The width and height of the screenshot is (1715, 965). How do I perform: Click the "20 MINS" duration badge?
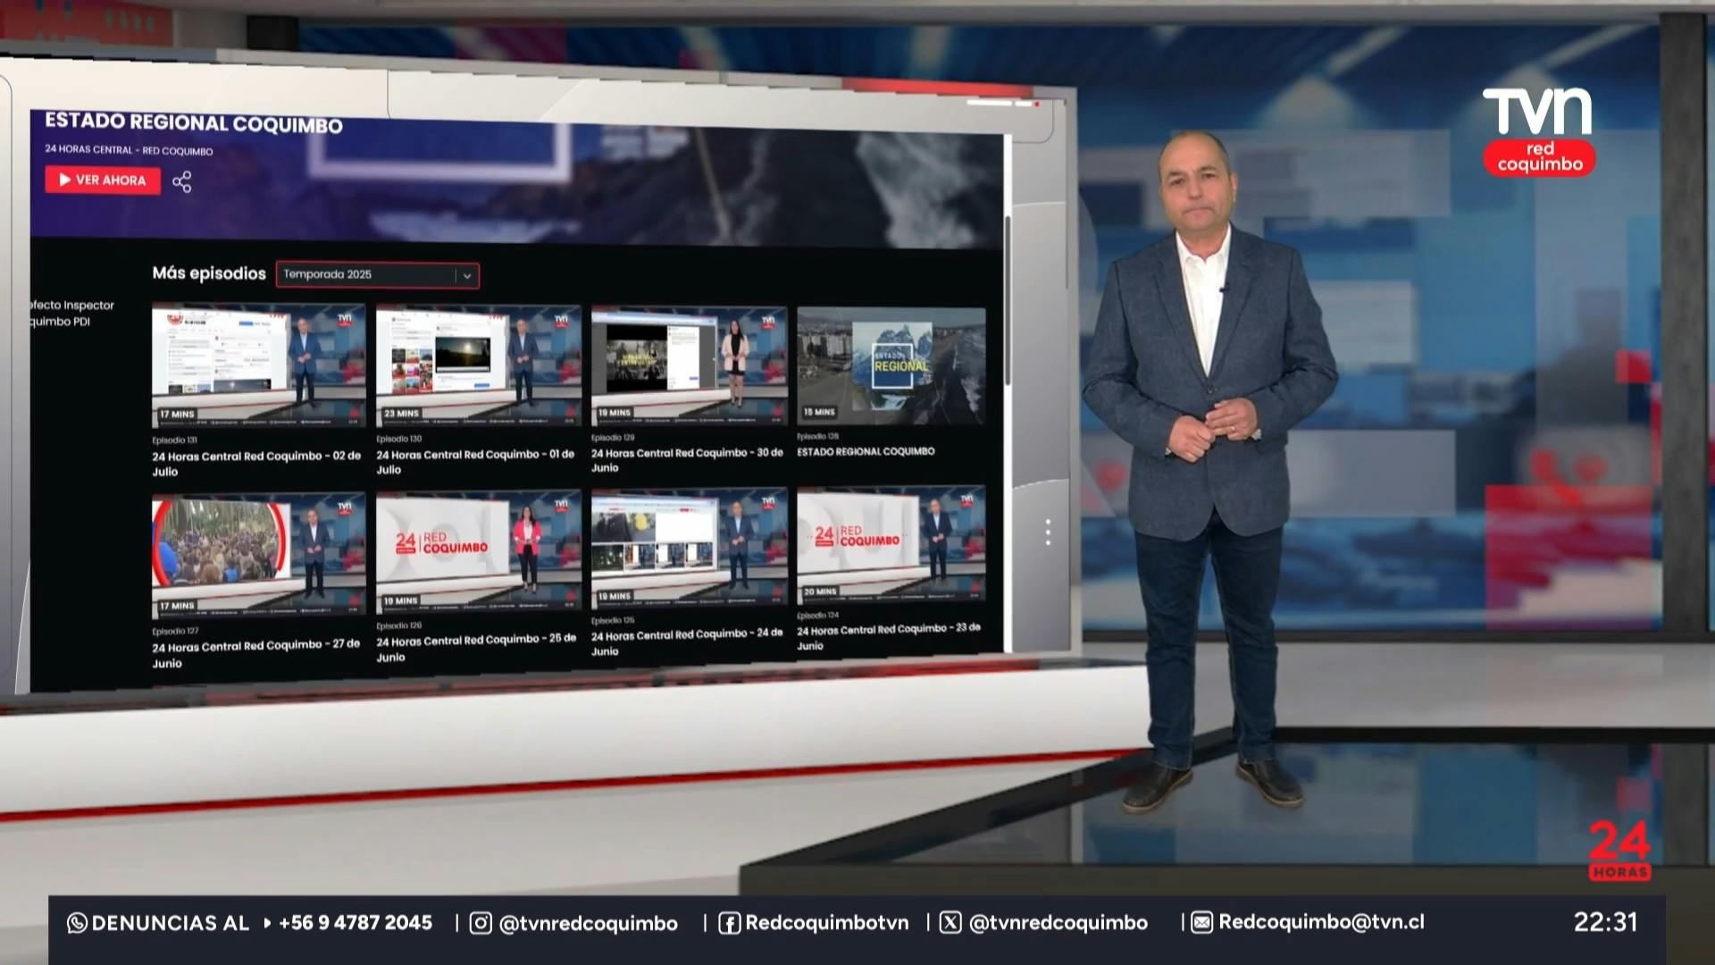point(820,592)
